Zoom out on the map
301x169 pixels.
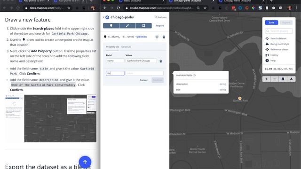point(275,79)
